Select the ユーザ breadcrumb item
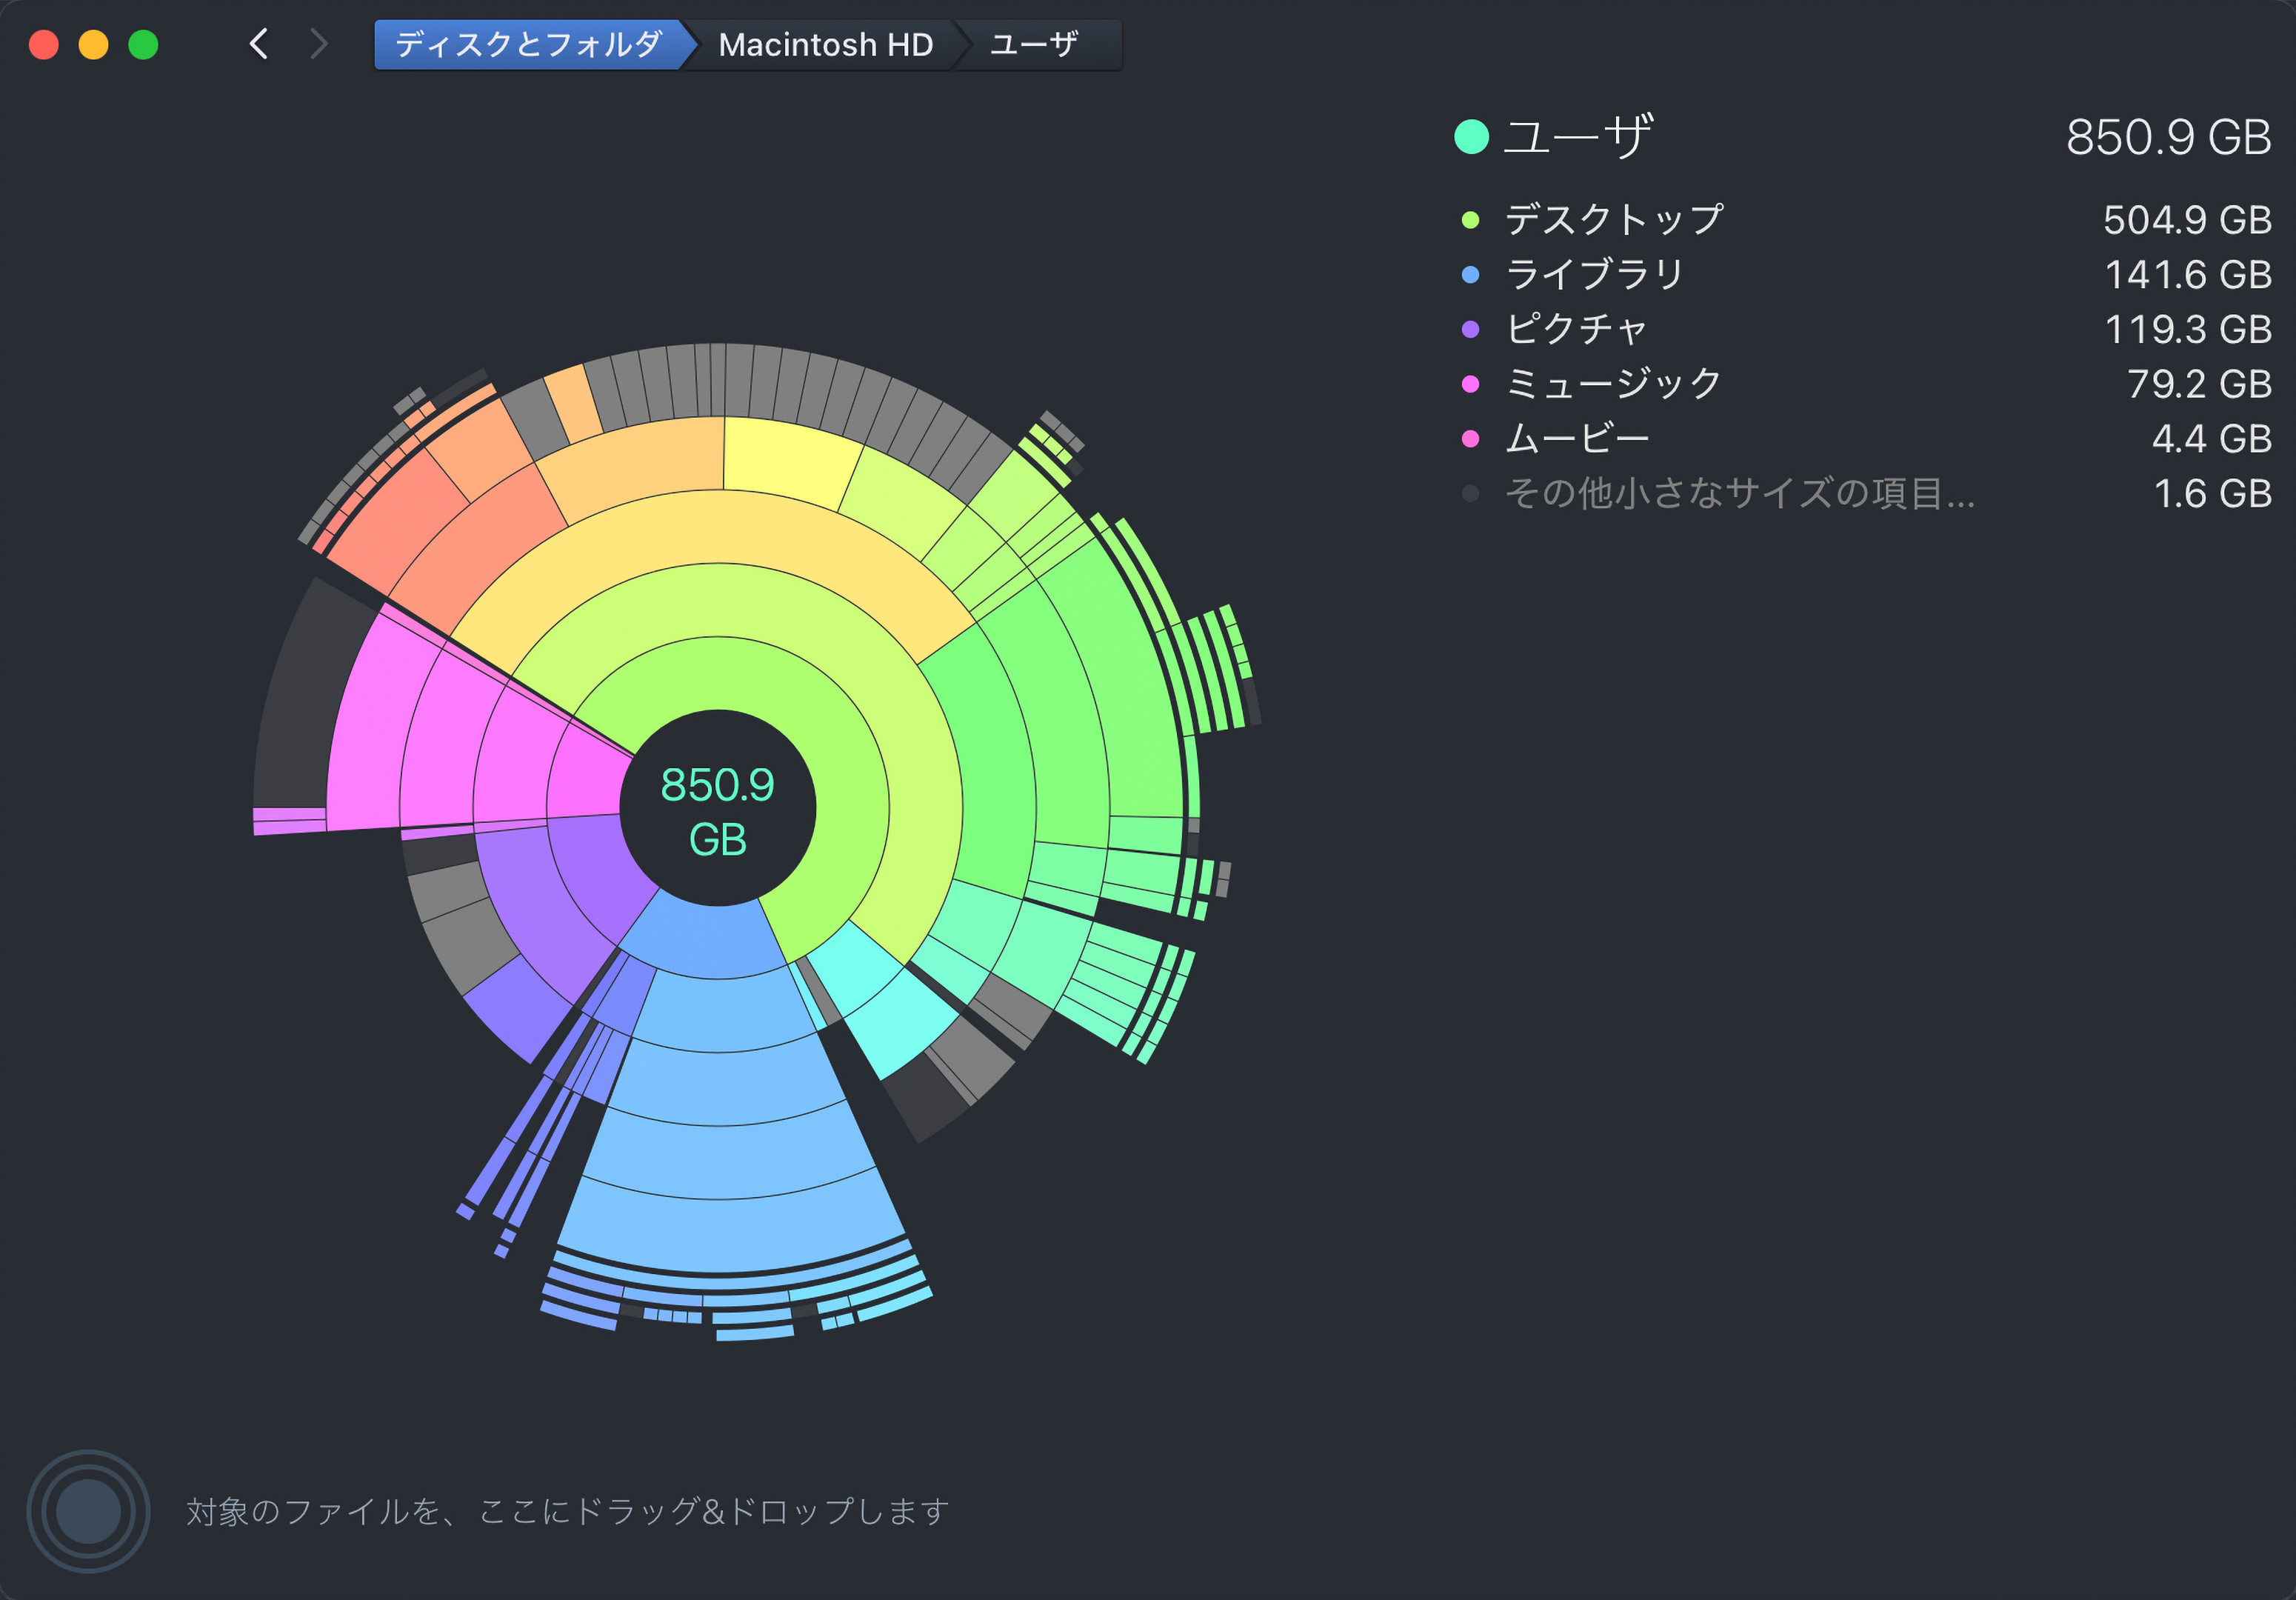 click(x=1034, y=44)
